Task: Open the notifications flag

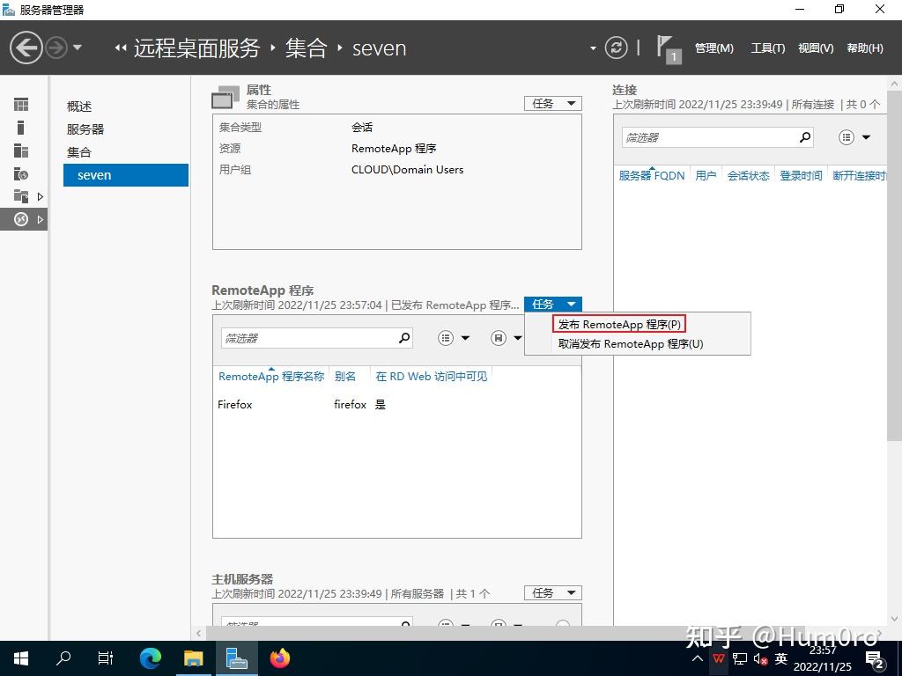Action: click(669, 49)
